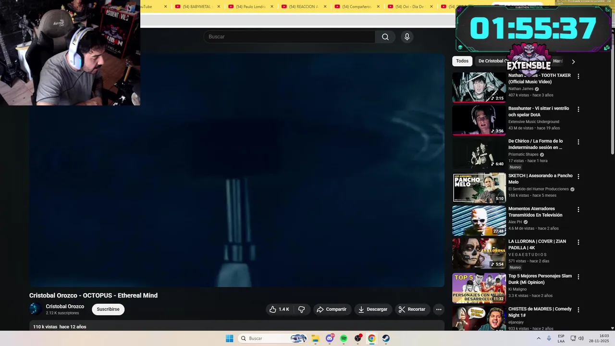The image size is (615, 346).
Task: Close the Paulo Londra browser tab
Action: (x=272, y=7)
